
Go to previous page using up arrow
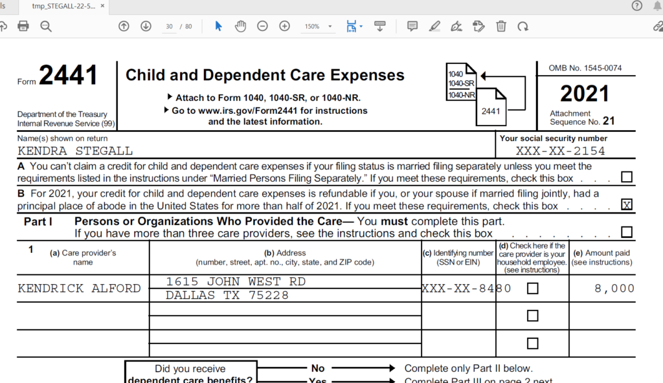[x=124, y=27]
